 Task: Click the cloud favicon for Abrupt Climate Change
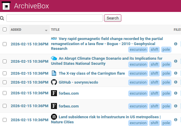[54, 59]
